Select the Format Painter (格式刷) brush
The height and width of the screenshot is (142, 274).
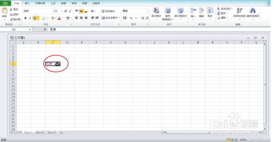[x=11, y=19]
